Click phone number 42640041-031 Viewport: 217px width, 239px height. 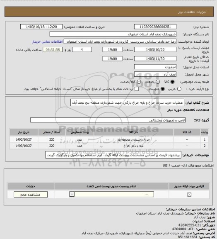183,229
